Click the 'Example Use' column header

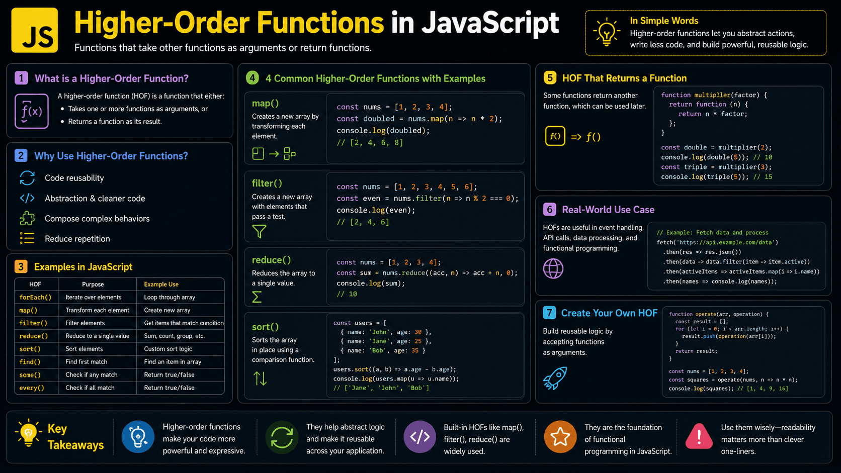tap(161, 284)
